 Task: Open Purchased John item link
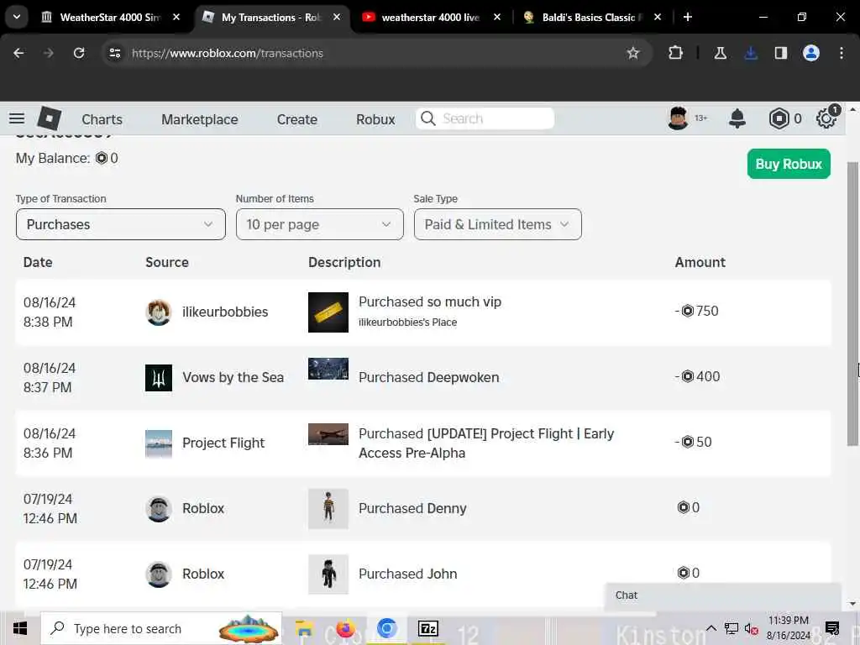point(407,574)
